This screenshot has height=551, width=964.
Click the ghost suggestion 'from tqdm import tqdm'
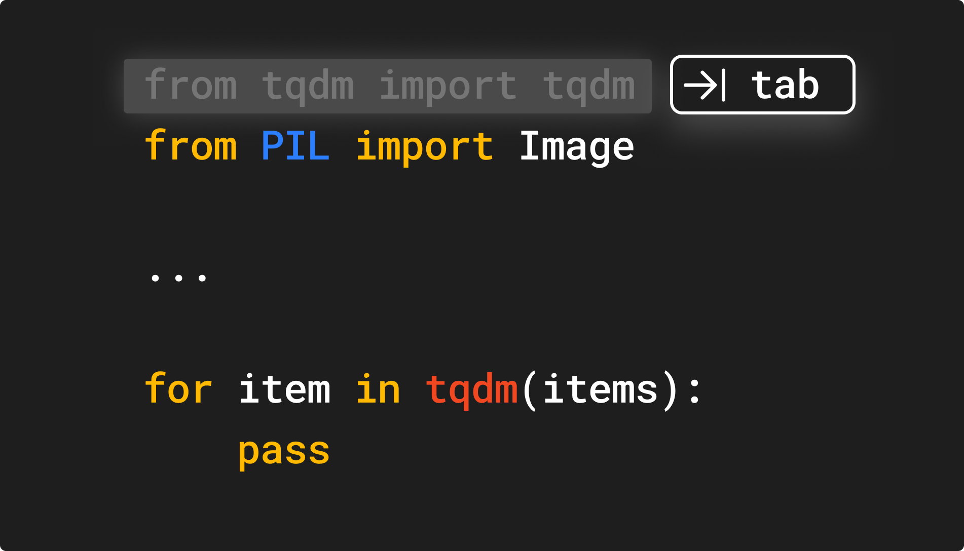pos(388,86)
